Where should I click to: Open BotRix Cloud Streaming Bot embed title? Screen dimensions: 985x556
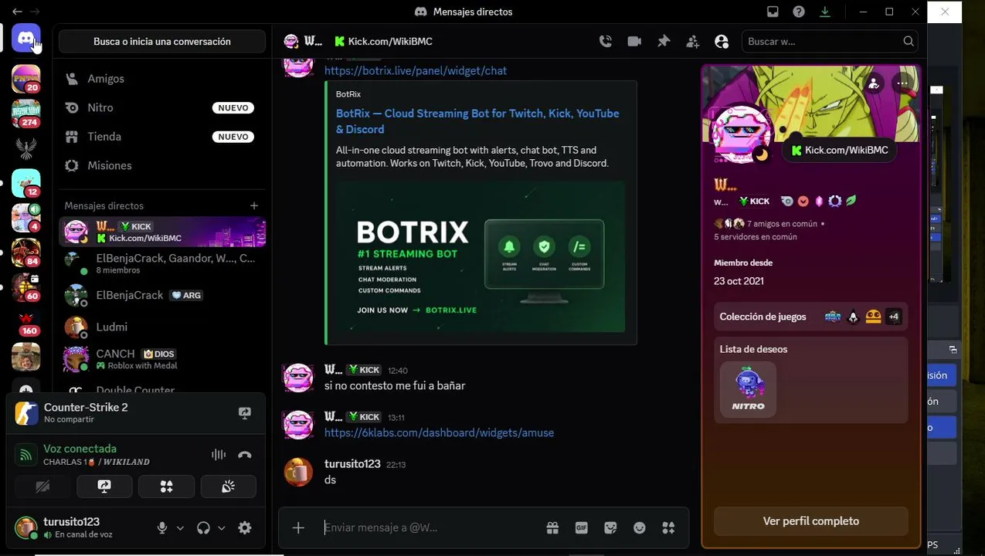[x=477, y=121]
